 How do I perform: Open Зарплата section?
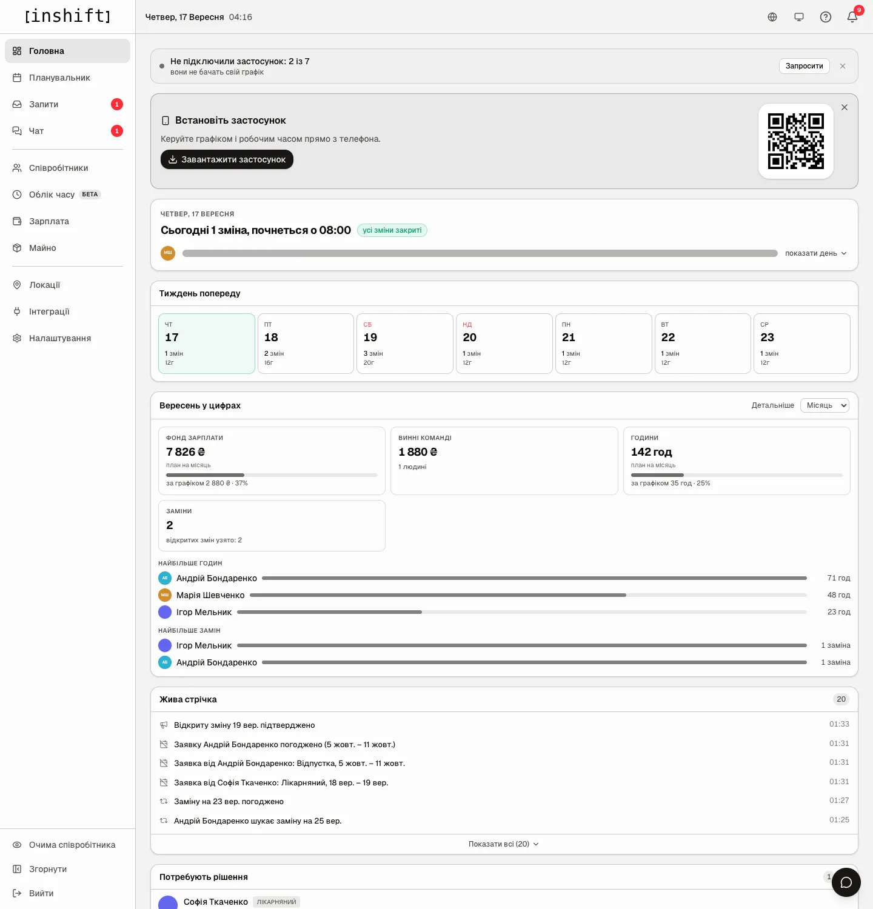click(67, 221)
